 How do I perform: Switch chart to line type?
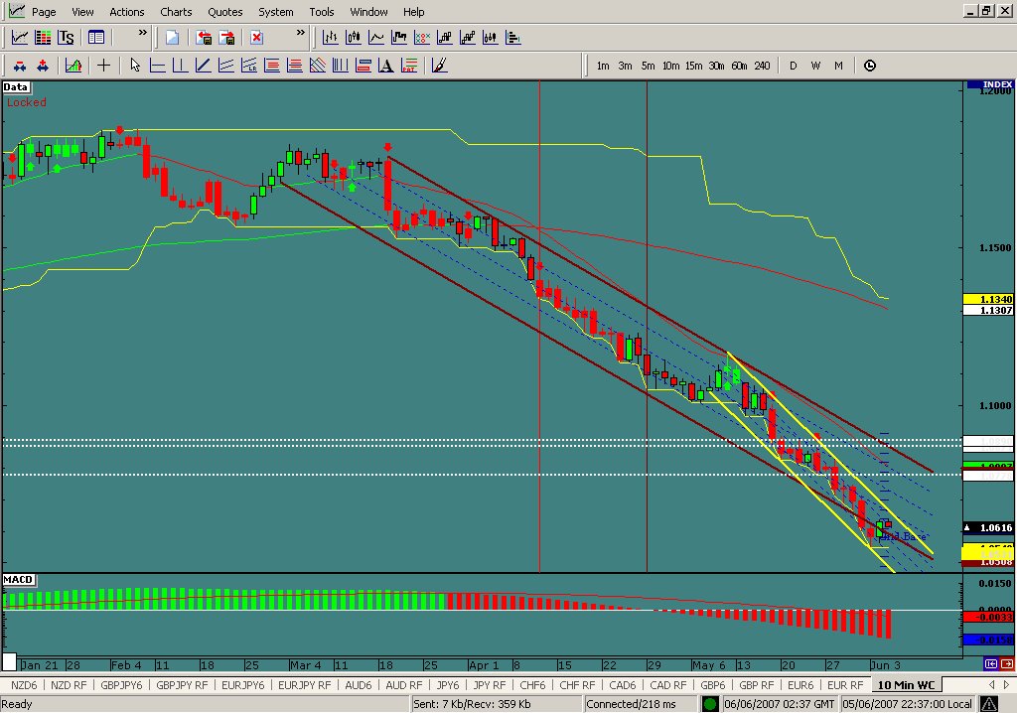click(376, 38)
